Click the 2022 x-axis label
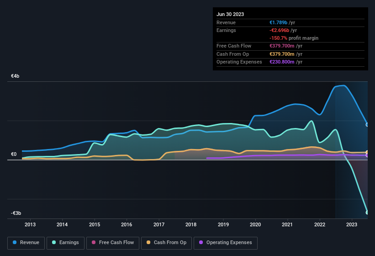The width and height of the screenshot is (375, 256). coord(320,224)
